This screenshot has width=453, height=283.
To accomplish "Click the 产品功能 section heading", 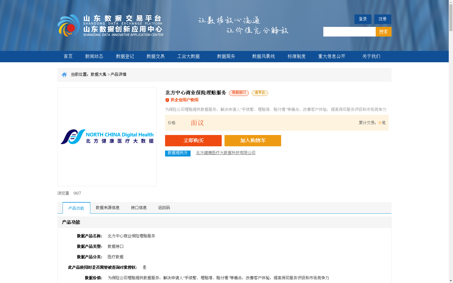I will [71, 222].
